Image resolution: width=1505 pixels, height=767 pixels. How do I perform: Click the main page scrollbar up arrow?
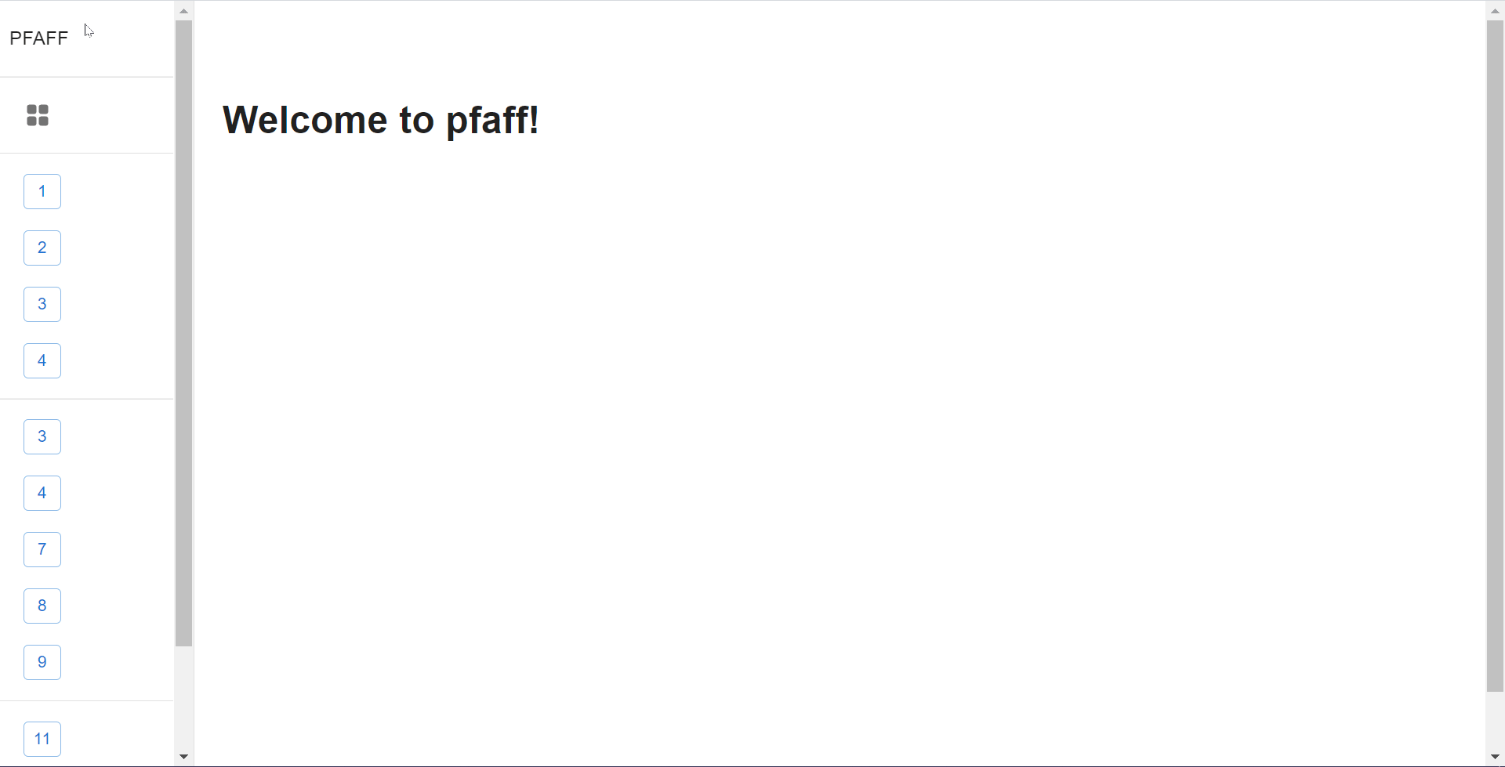(1495, 11)
